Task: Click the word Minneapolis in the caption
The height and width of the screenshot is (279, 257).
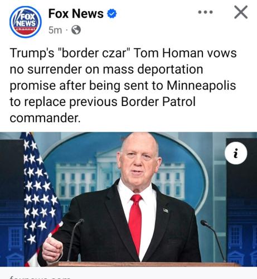Action: 201,85
